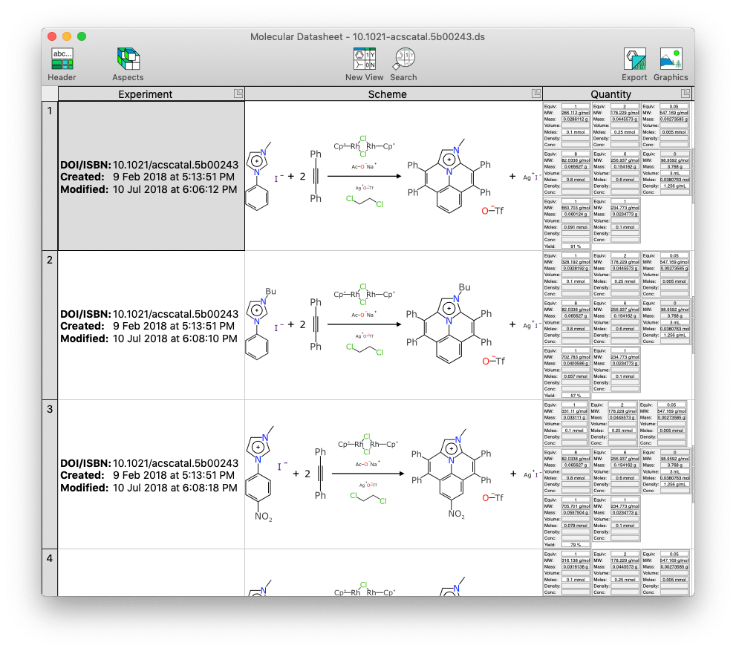Viewport: 736px width, 651px height.
Task: Click the 91 % yield field in row 1
Action: click(x=576, y=246)
